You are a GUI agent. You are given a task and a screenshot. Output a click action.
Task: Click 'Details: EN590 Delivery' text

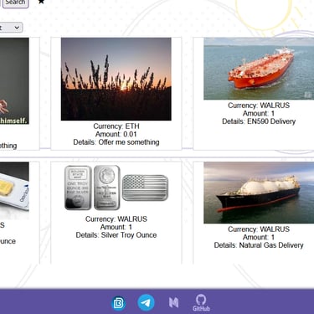[x=259, y=121]
